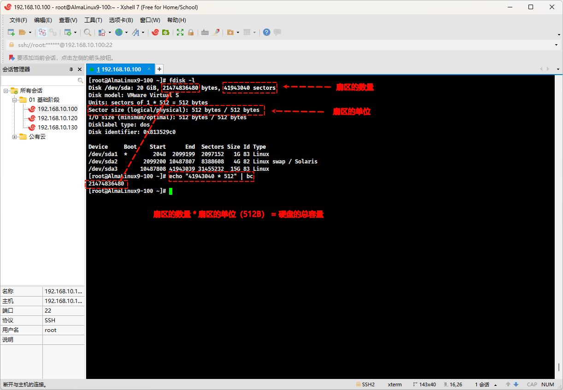563x390 pixels.
Task: Pin the session manager panel
Action: (71, 69)
